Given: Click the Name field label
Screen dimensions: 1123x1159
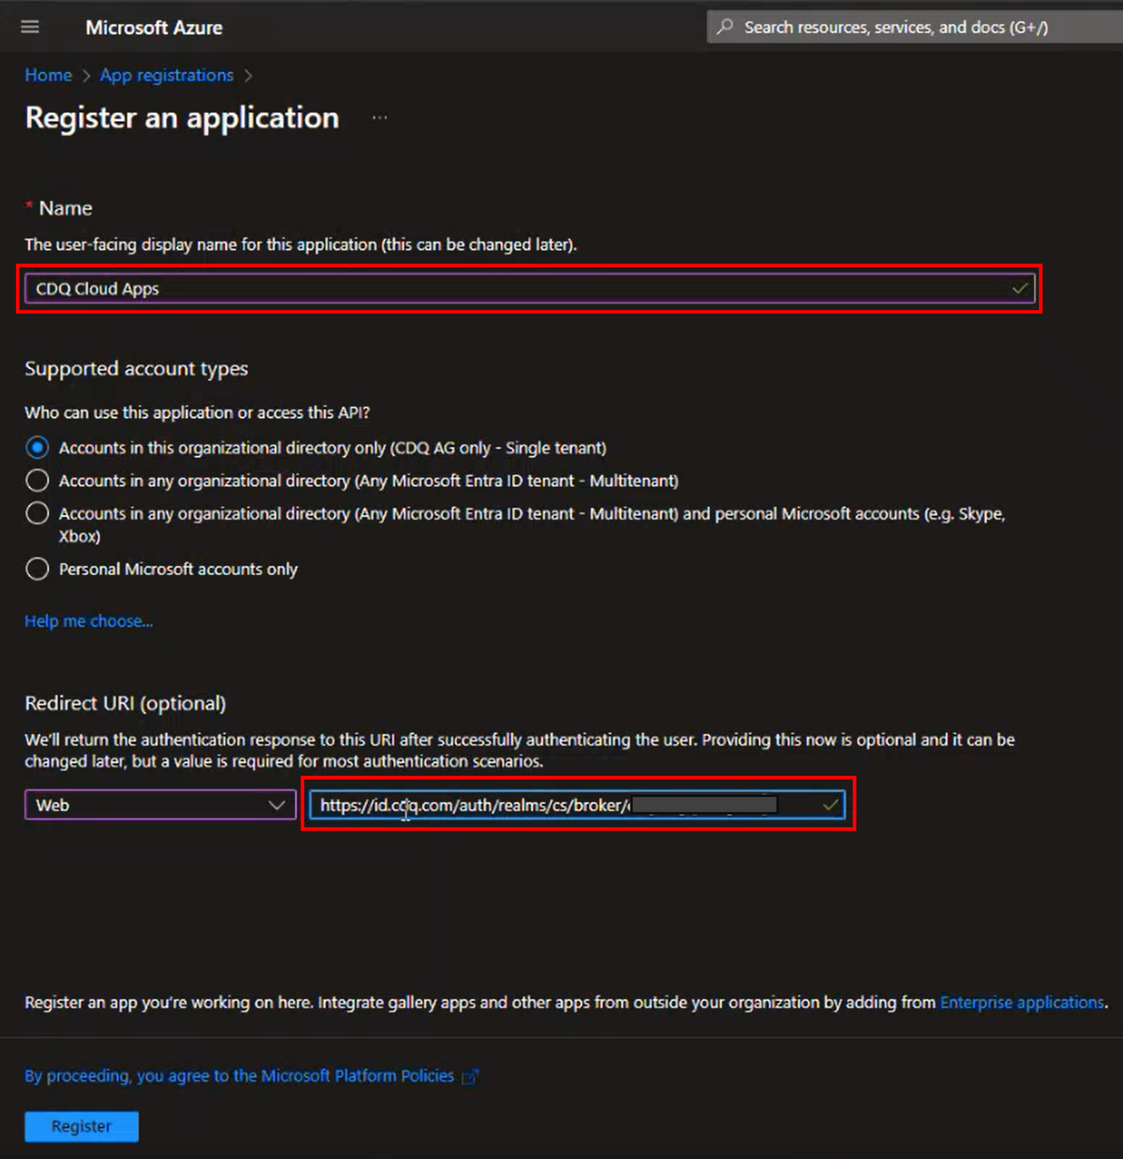Looking at the screenshot, I should 65,208.
